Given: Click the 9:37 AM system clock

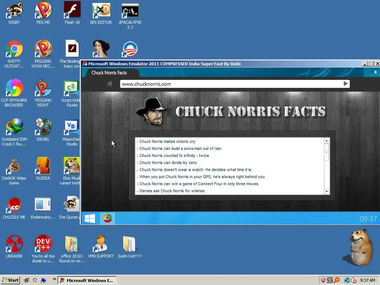Looking at the screenshot, I should pyautogui.click(x=367, y=280).
